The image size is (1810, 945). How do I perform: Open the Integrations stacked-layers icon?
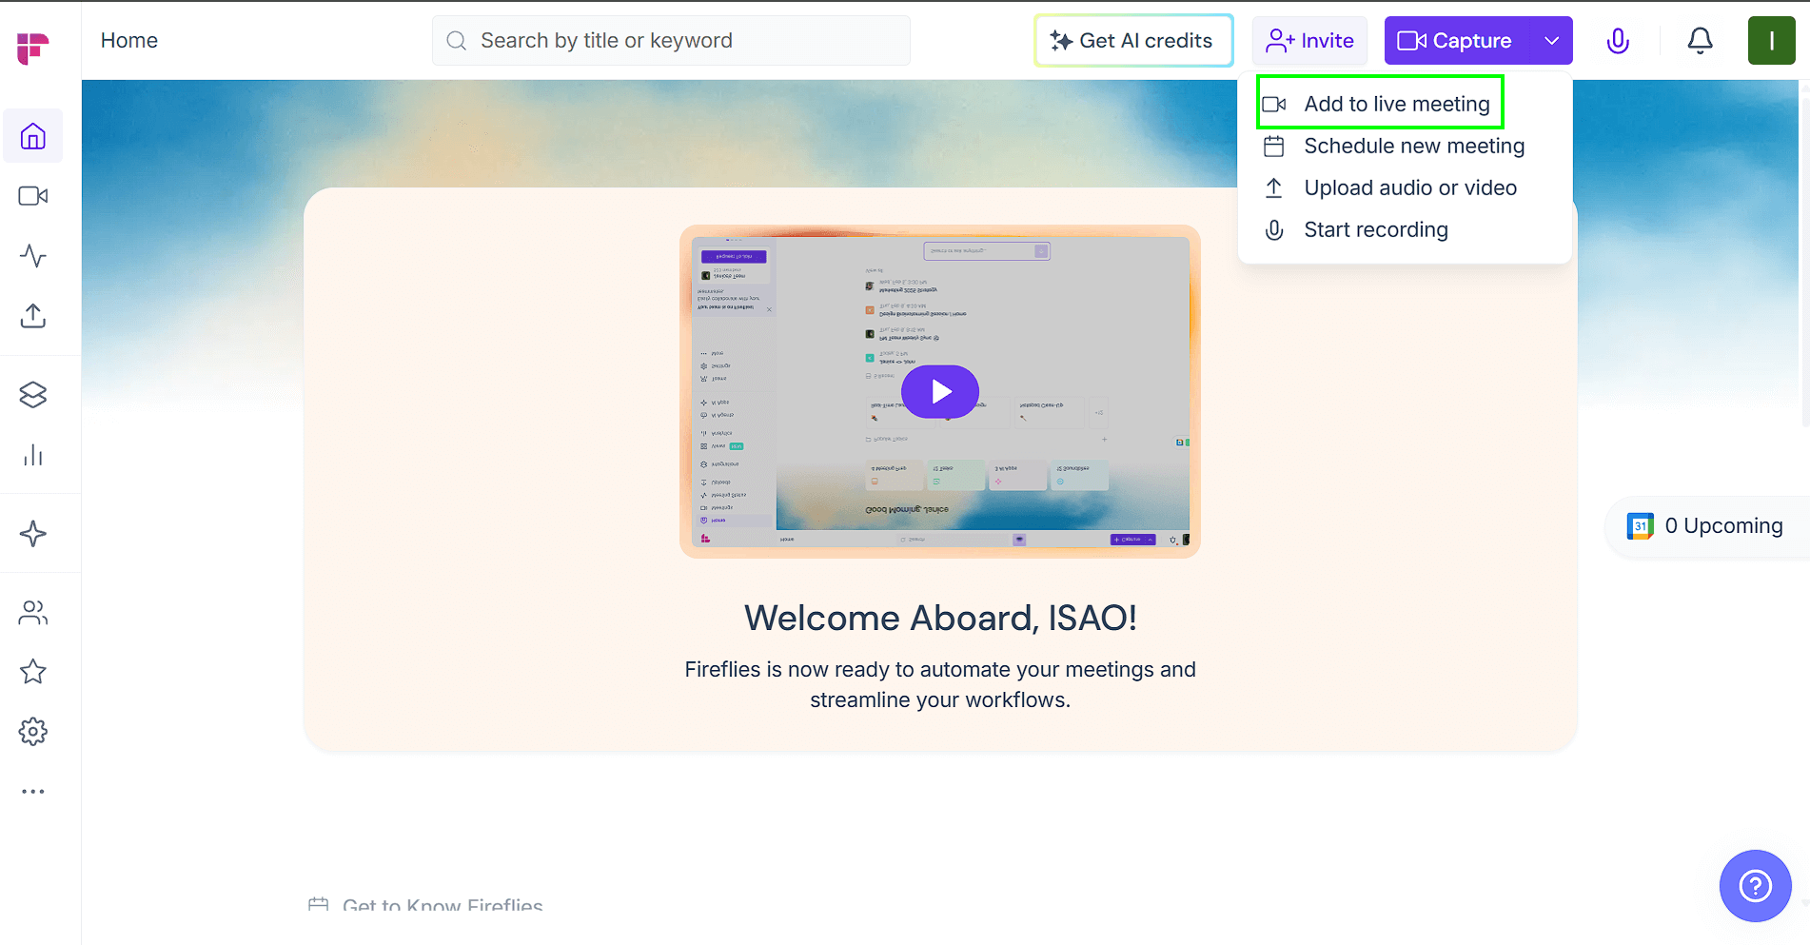point(32,394)
